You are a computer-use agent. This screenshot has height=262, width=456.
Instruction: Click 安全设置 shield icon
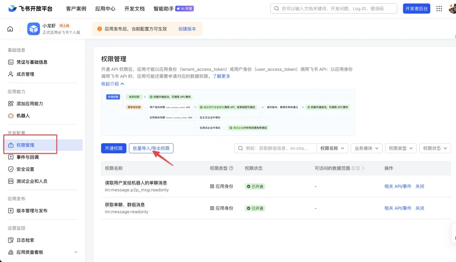(x=11, y=169)
